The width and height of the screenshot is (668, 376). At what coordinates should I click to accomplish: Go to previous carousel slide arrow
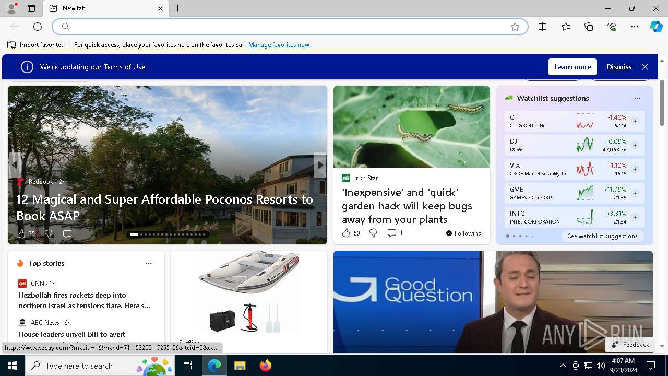click(14, 165)
